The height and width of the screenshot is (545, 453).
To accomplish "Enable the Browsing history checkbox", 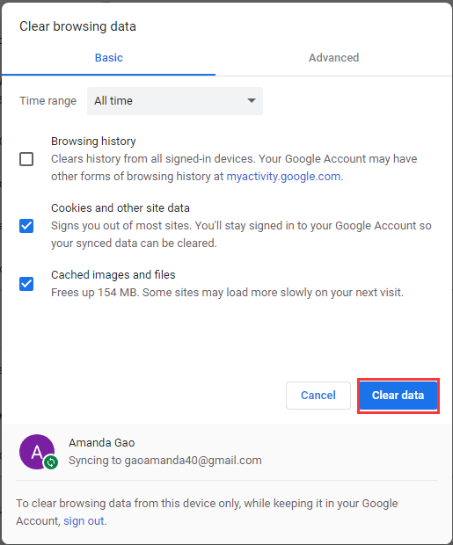I will point(26,159).
